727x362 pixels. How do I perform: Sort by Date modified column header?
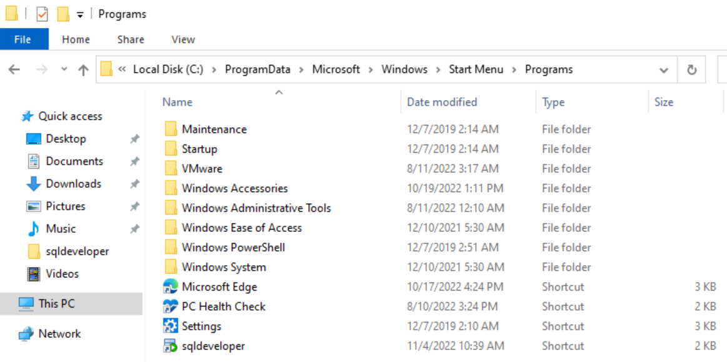pos(442,102)
